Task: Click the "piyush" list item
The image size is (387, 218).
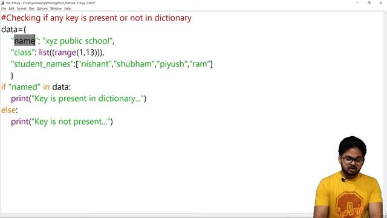Action: (x=172, y=64)
